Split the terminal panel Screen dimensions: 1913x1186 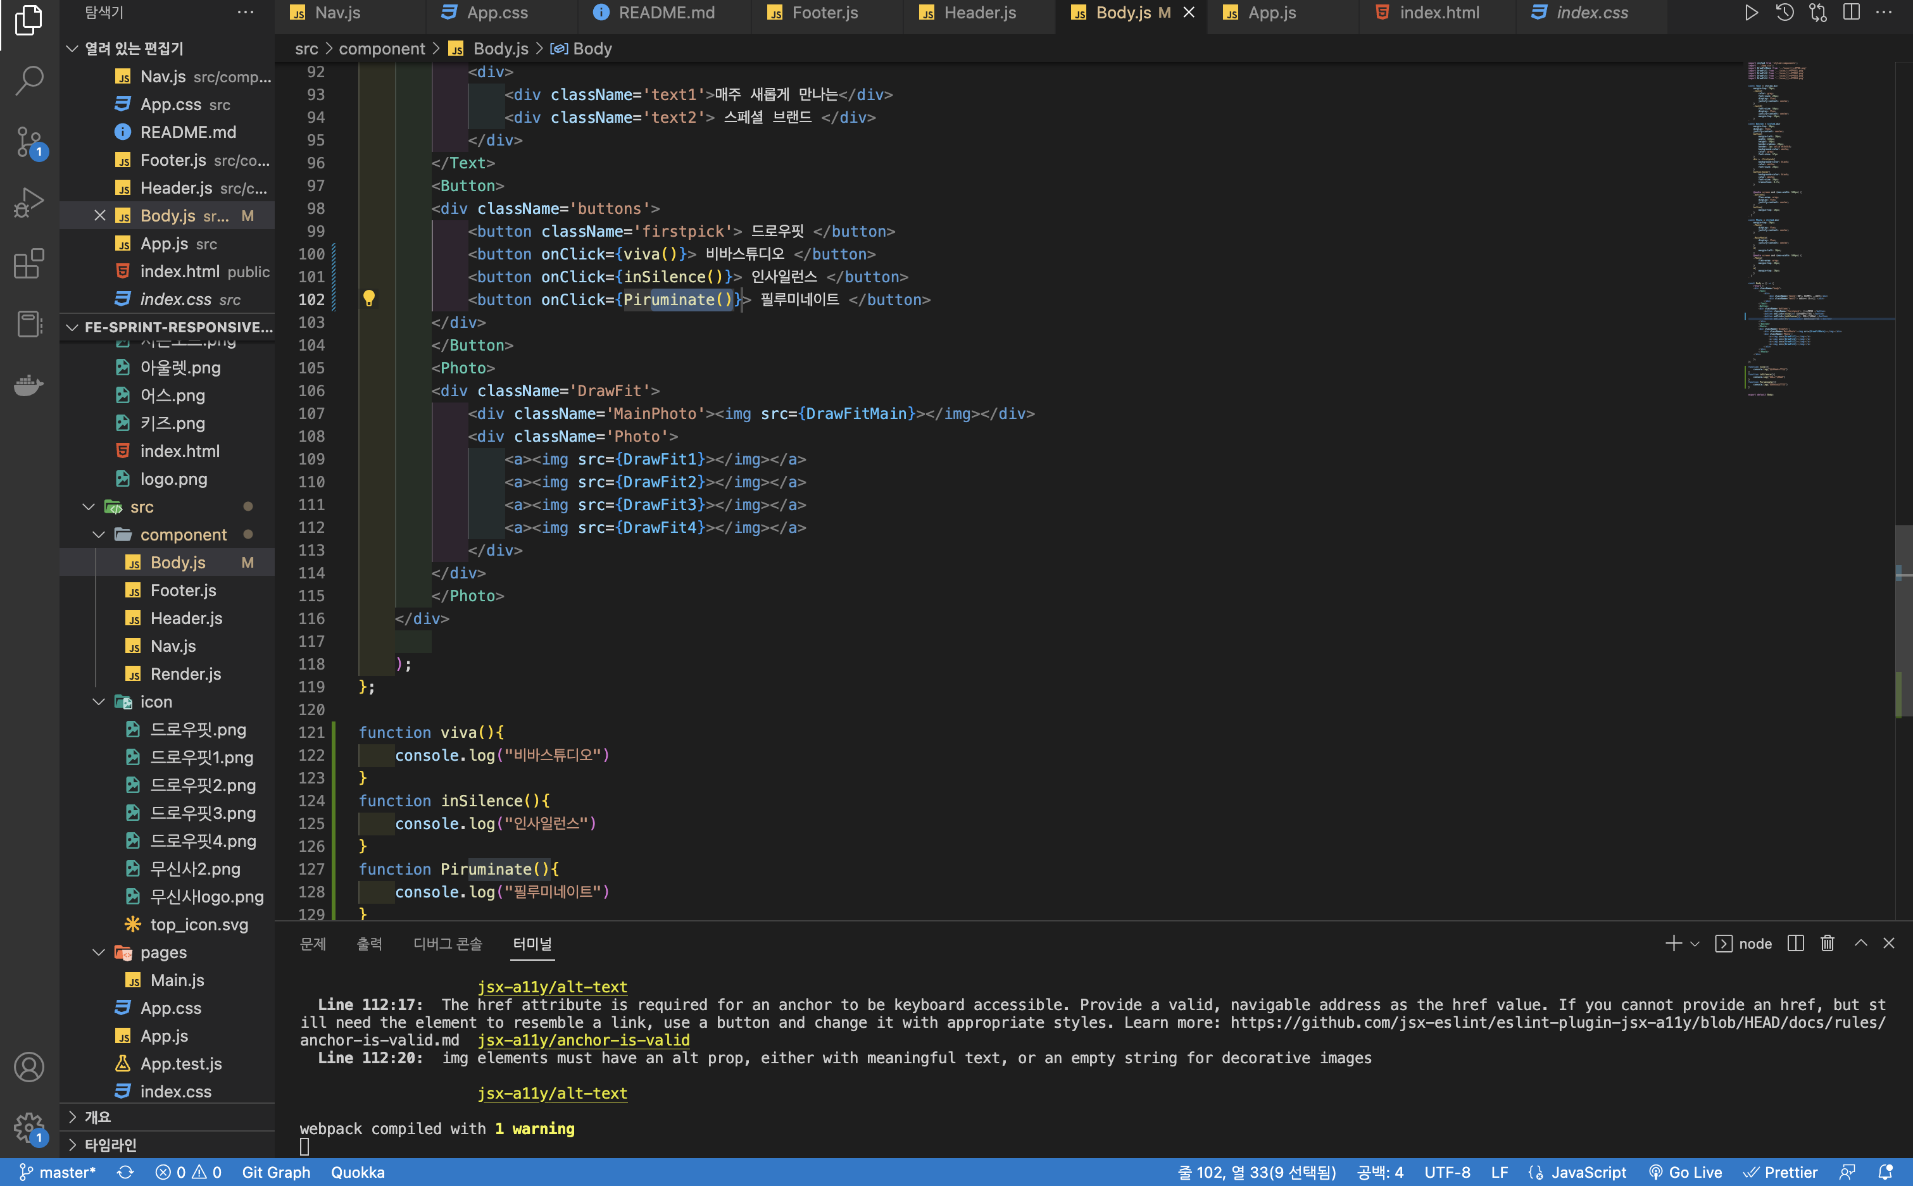pos(1795,943)
